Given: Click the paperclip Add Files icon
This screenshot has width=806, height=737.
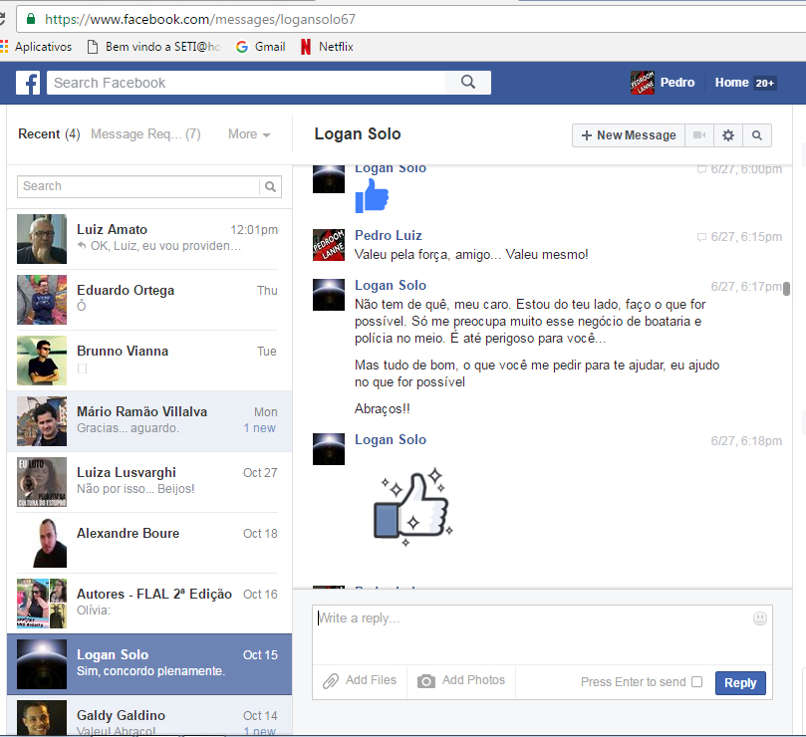Looking at the screenshot, I should pos(331,681).
